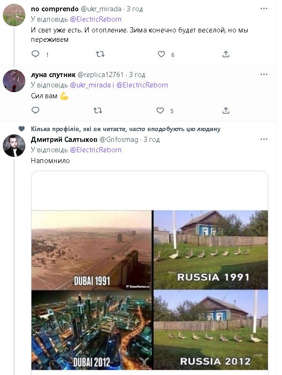
Task: Reply to the луна спутник tweet
Action: click(36, 110)
